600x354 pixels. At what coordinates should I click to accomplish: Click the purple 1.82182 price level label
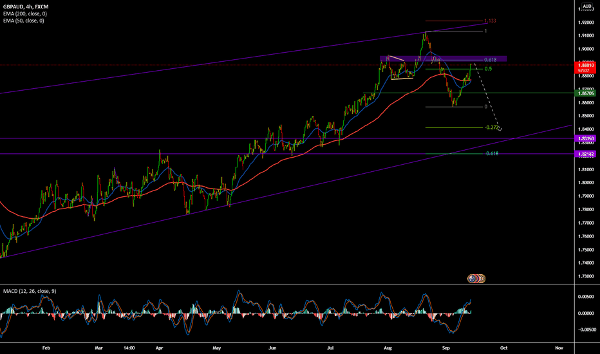point(585,154)
